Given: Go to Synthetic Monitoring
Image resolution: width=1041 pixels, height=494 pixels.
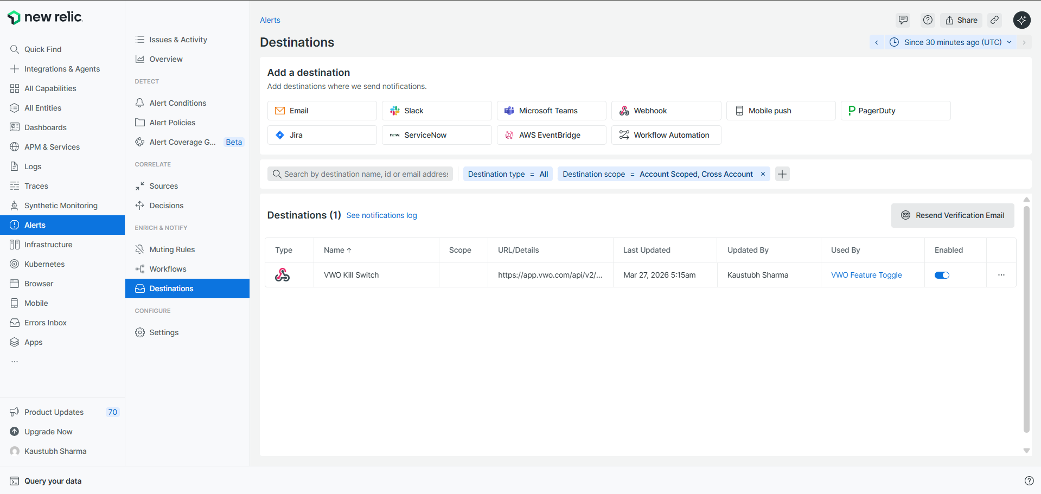Looking at the screenshot, I should (62, 206).
